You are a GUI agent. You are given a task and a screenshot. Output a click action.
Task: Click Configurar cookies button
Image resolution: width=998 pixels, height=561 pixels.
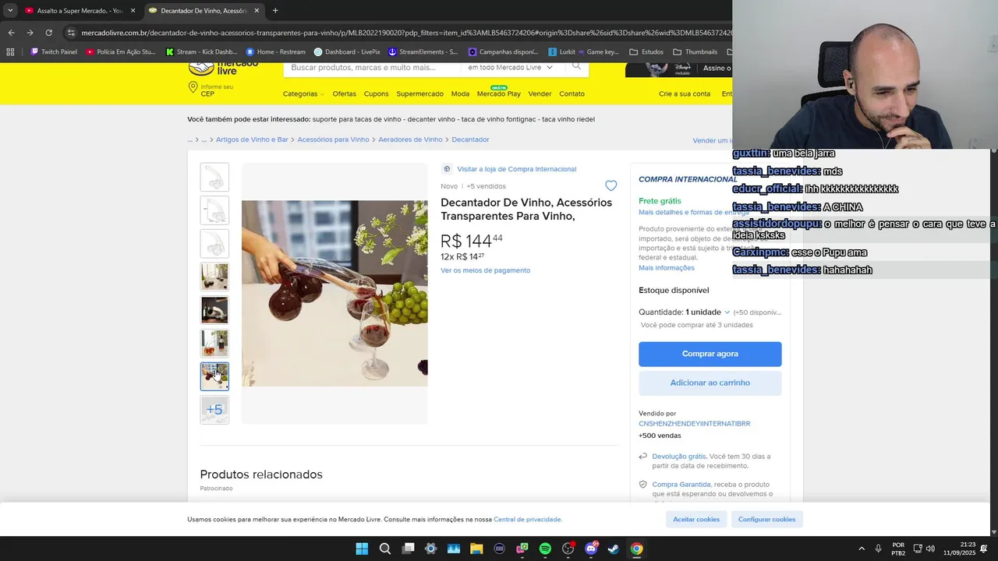[766, 519]
